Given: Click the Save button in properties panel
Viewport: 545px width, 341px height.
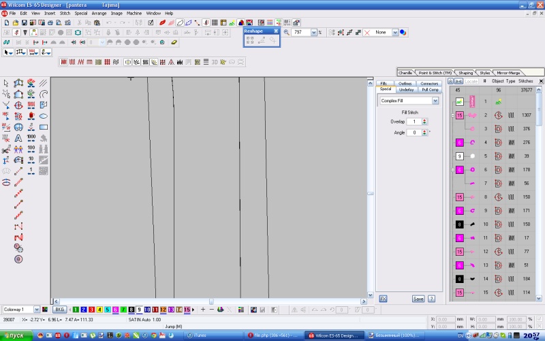Looking at the screenshot, I should (x=418, y=299).
